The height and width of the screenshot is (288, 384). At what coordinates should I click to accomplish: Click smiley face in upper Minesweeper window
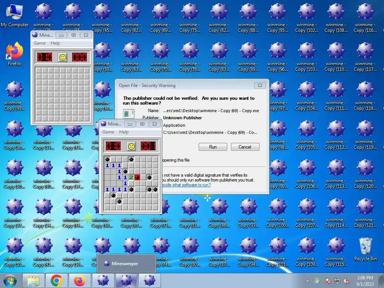pos(63,57)
